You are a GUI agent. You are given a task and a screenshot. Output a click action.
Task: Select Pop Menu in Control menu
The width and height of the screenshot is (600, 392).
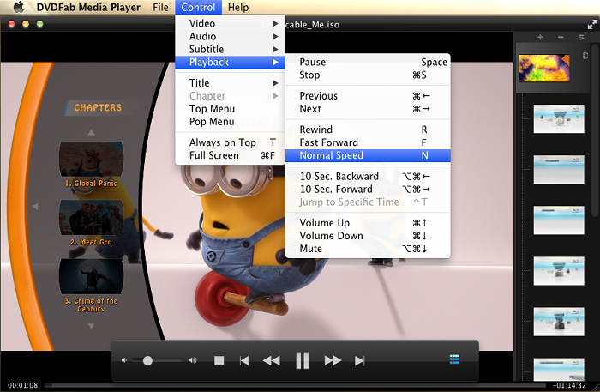tap(231, 121)
